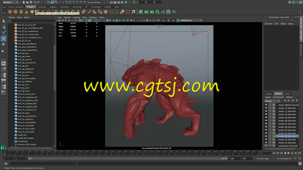Screen dimensions: 303x170
Task: Open the viewport Renderer menu
Action: (x=93, y=17)
